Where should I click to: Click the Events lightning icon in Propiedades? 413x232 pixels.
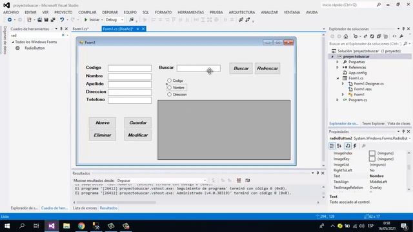(355, 146)
